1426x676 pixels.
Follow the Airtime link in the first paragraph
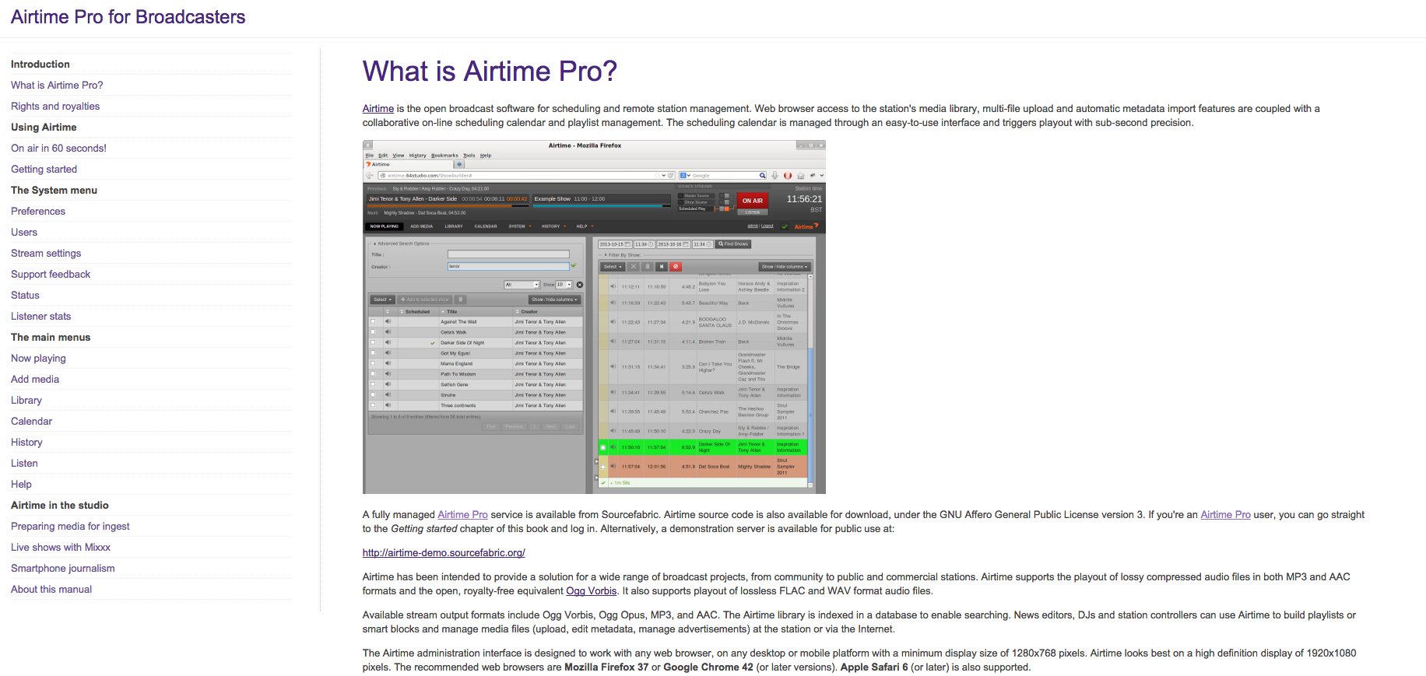pyautogui.click(x=378, y=108)
